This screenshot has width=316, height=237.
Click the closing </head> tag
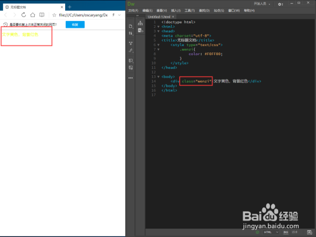169,68
